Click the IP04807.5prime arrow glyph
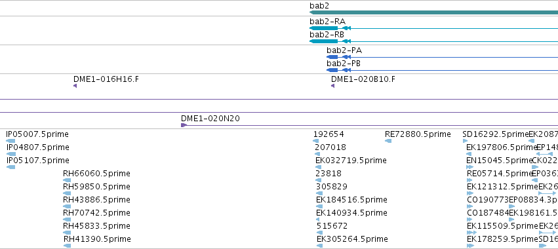 point(11,154)
